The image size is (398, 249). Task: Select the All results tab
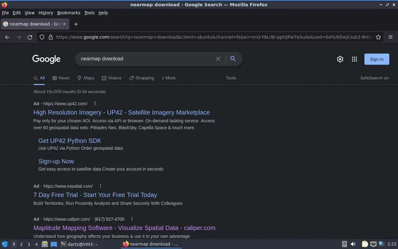(39, 78)
